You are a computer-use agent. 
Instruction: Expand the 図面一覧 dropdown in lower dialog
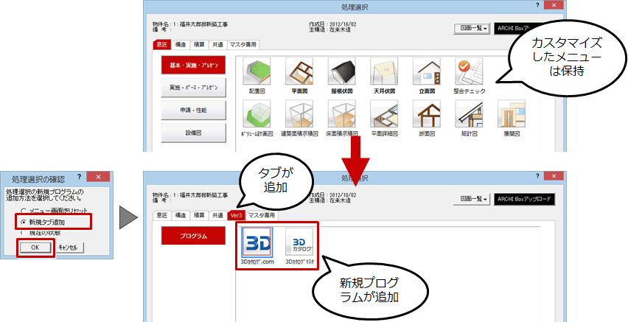pyautogui.click(x=473, y=198)
